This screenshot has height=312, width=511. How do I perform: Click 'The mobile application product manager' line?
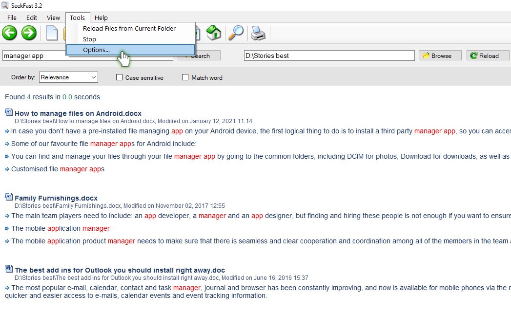click(x=261, y=241)
